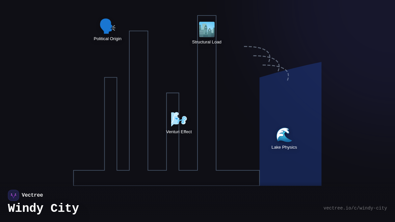The height and width of the screenshot is (222, 395).
Task: Select the wave Lake Physics icon
Action: click(284, 135)
